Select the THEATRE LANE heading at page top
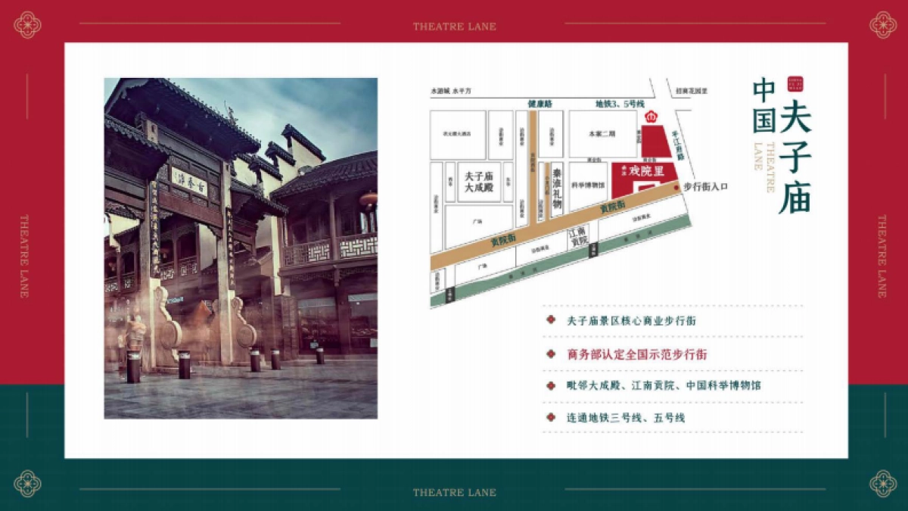The width and height of the screenshot is (908, 511). pos(454,25)
